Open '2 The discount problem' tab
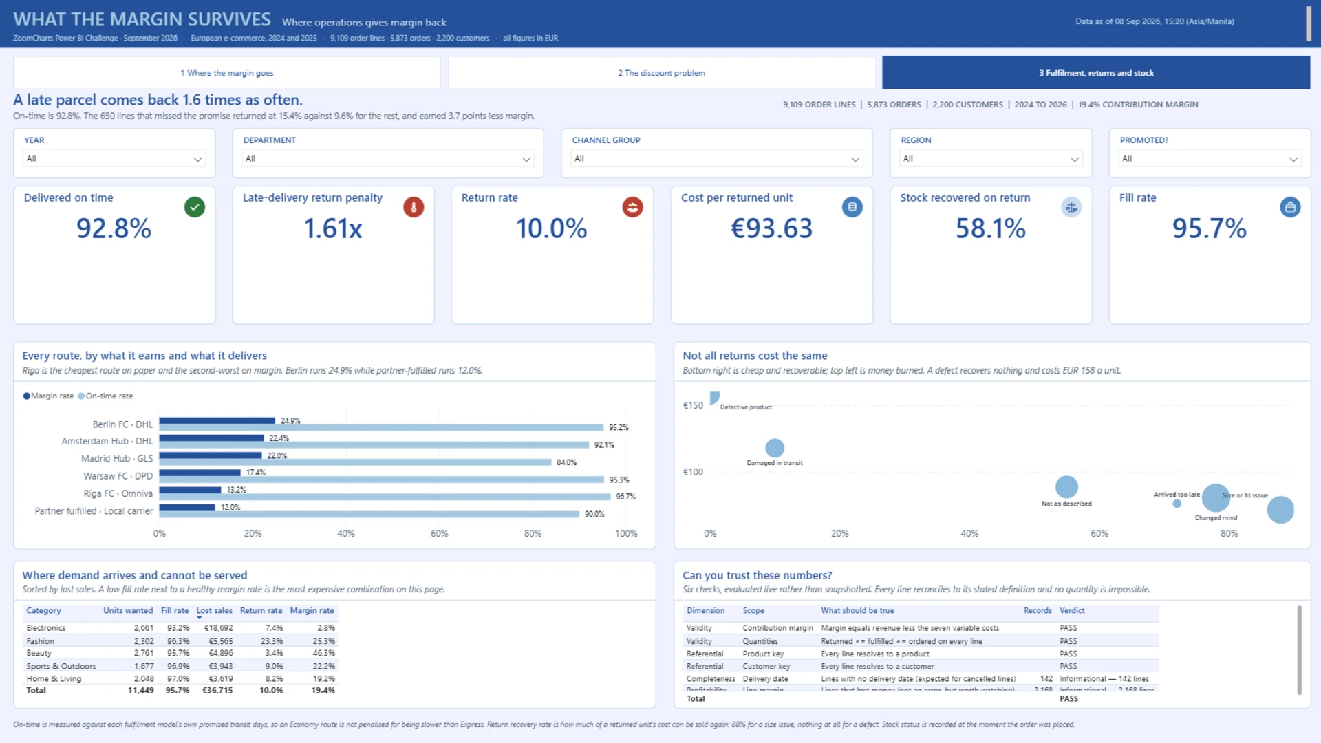 click(x=661, y=73)
